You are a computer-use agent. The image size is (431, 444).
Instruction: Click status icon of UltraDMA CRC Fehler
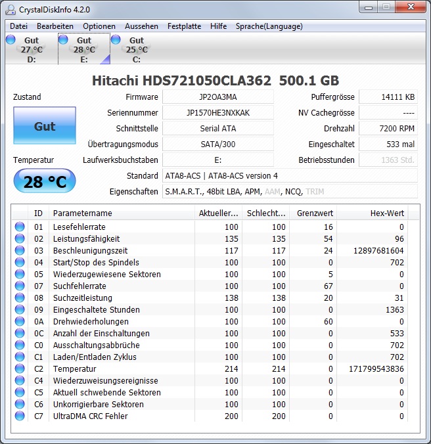pyautogui.click(x=20, y=416)
